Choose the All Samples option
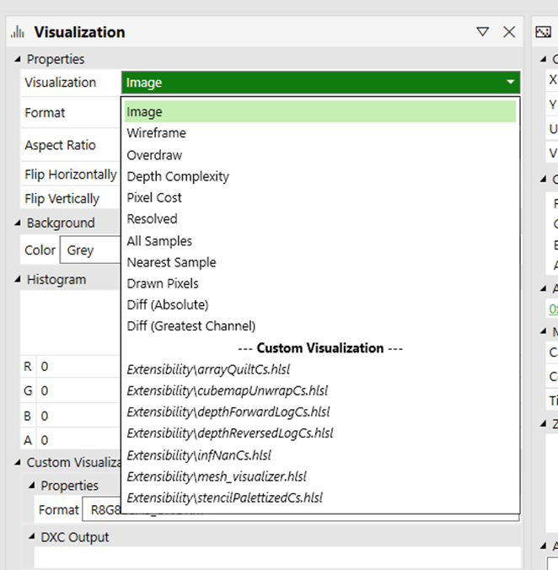Image resolution: width=558 pixels, height=570 pixels. (320, 241)
